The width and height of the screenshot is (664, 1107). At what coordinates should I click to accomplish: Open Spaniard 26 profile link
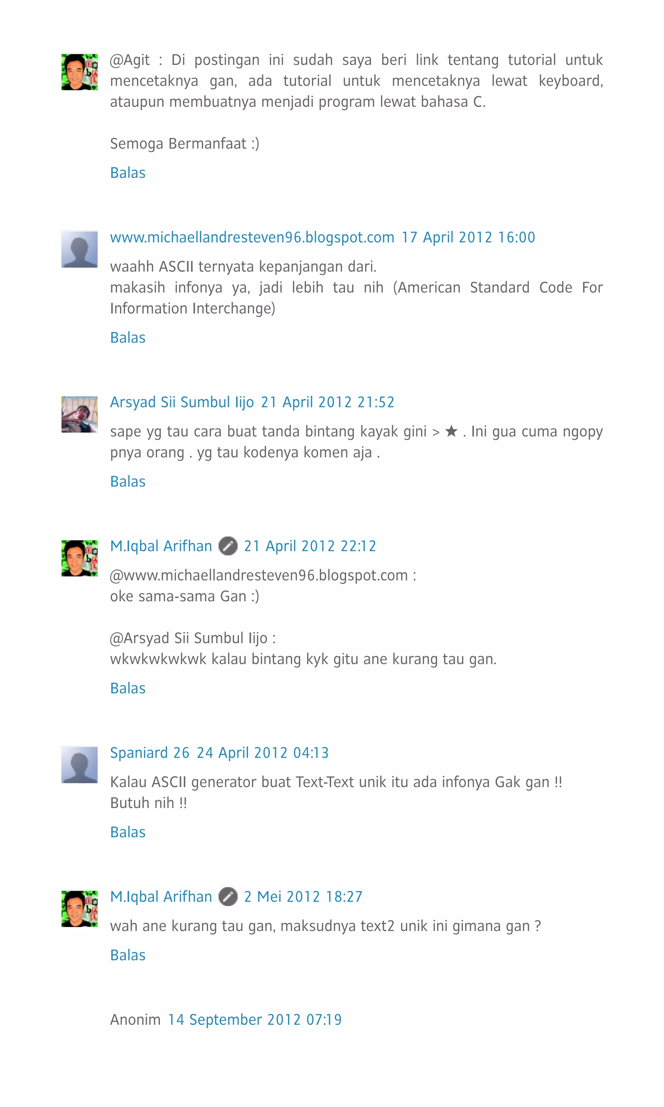point(150,752)
